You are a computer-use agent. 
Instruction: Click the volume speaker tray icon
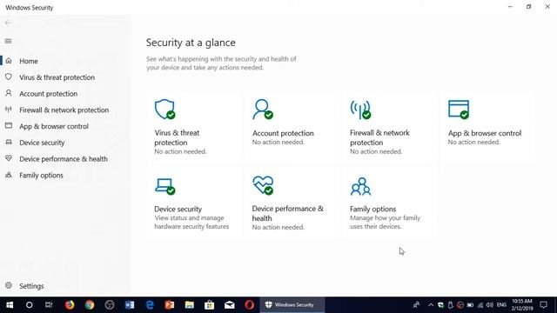(489, 305)
